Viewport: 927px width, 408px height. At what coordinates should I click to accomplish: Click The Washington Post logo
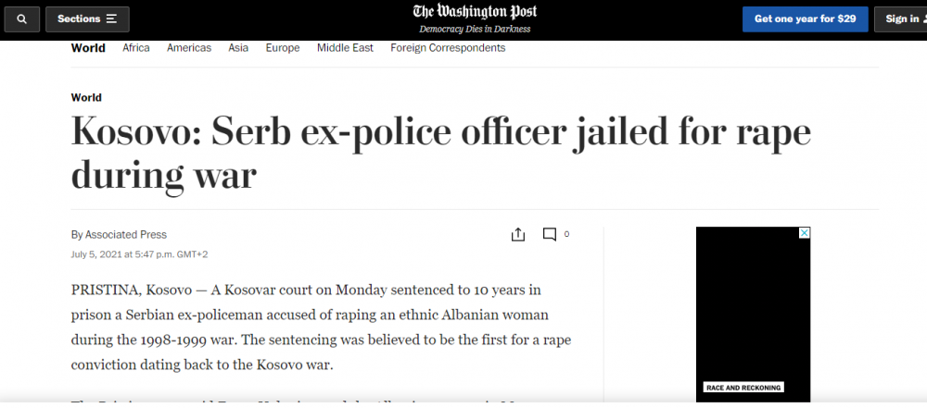click(x=475, y=12)
